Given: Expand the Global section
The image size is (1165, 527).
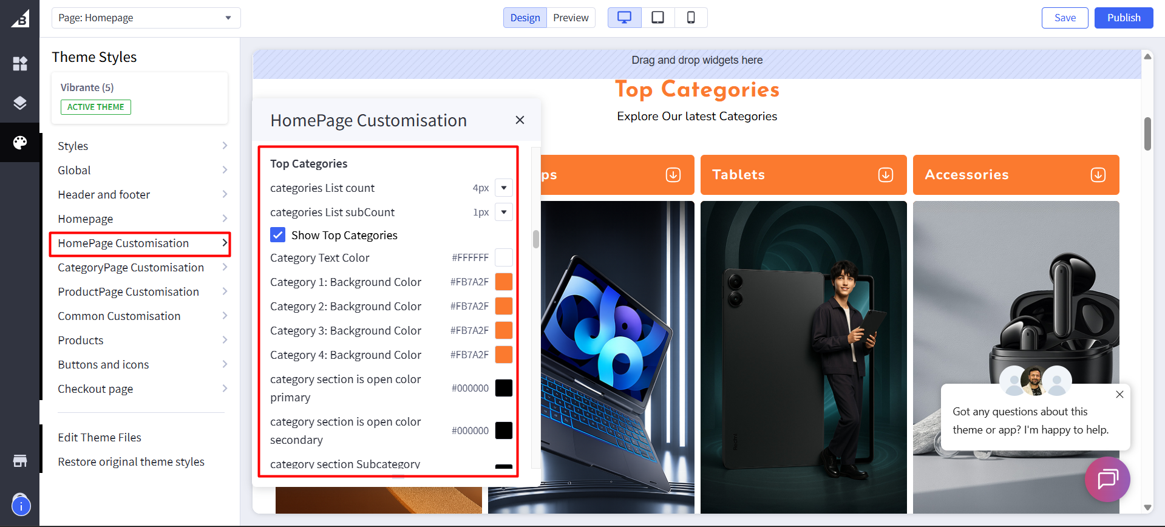Looking at the screenshot, I should pos(143,170).
